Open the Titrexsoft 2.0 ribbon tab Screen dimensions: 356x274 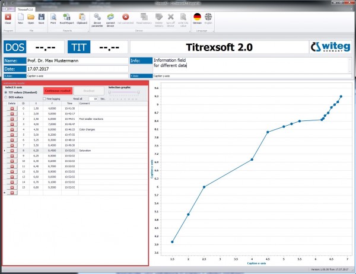pos(25,9)
